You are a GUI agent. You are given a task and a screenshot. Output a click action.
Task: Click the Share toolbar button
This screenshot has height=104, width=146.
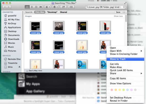pos(63,7)
